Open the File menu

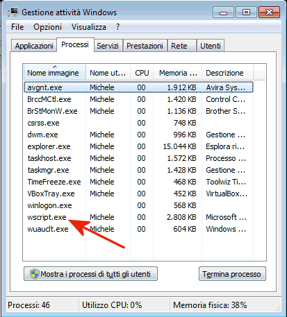17,27
